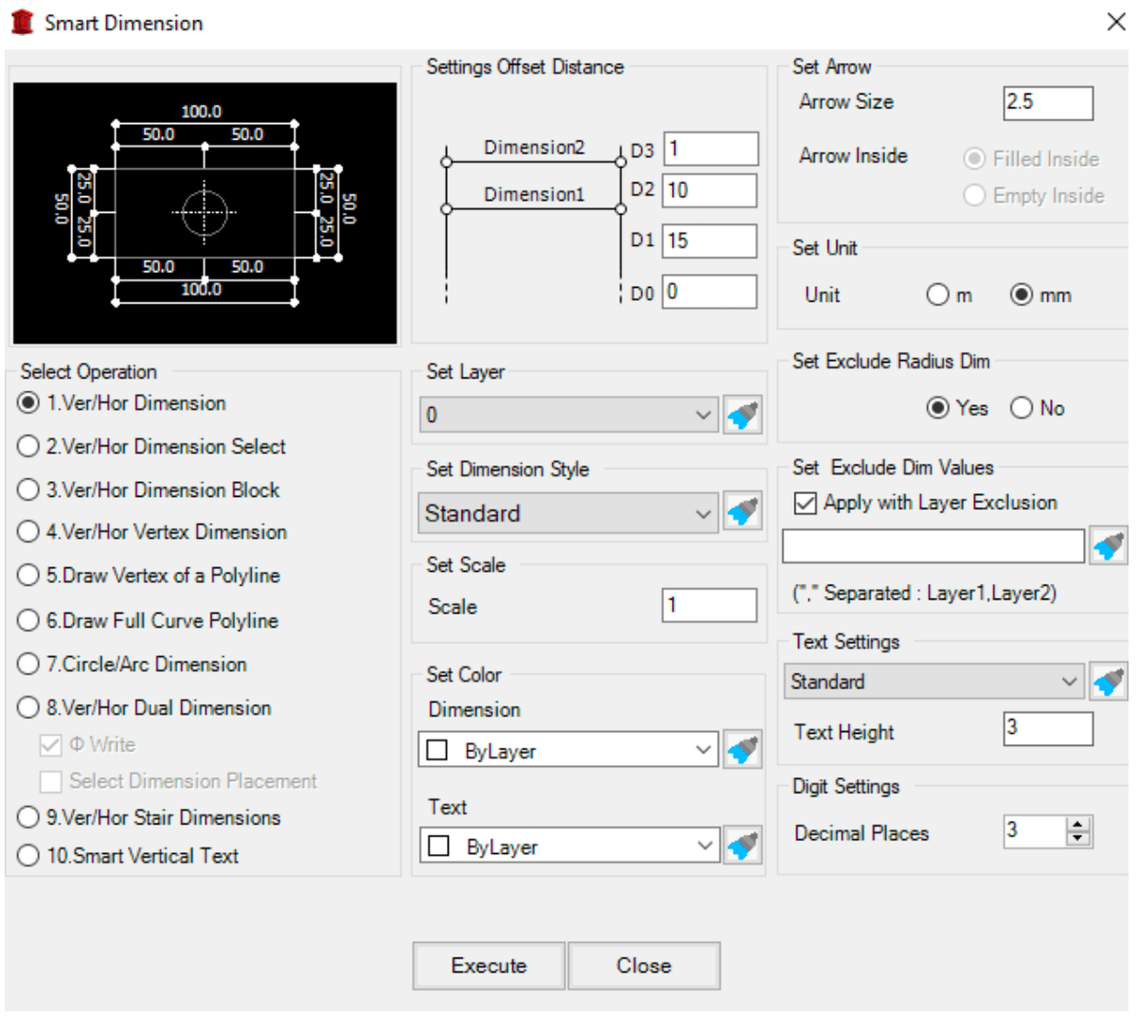Click the pick icon next to Set Layer
Screen dimensions: 1136x1016
click(742, 415)
